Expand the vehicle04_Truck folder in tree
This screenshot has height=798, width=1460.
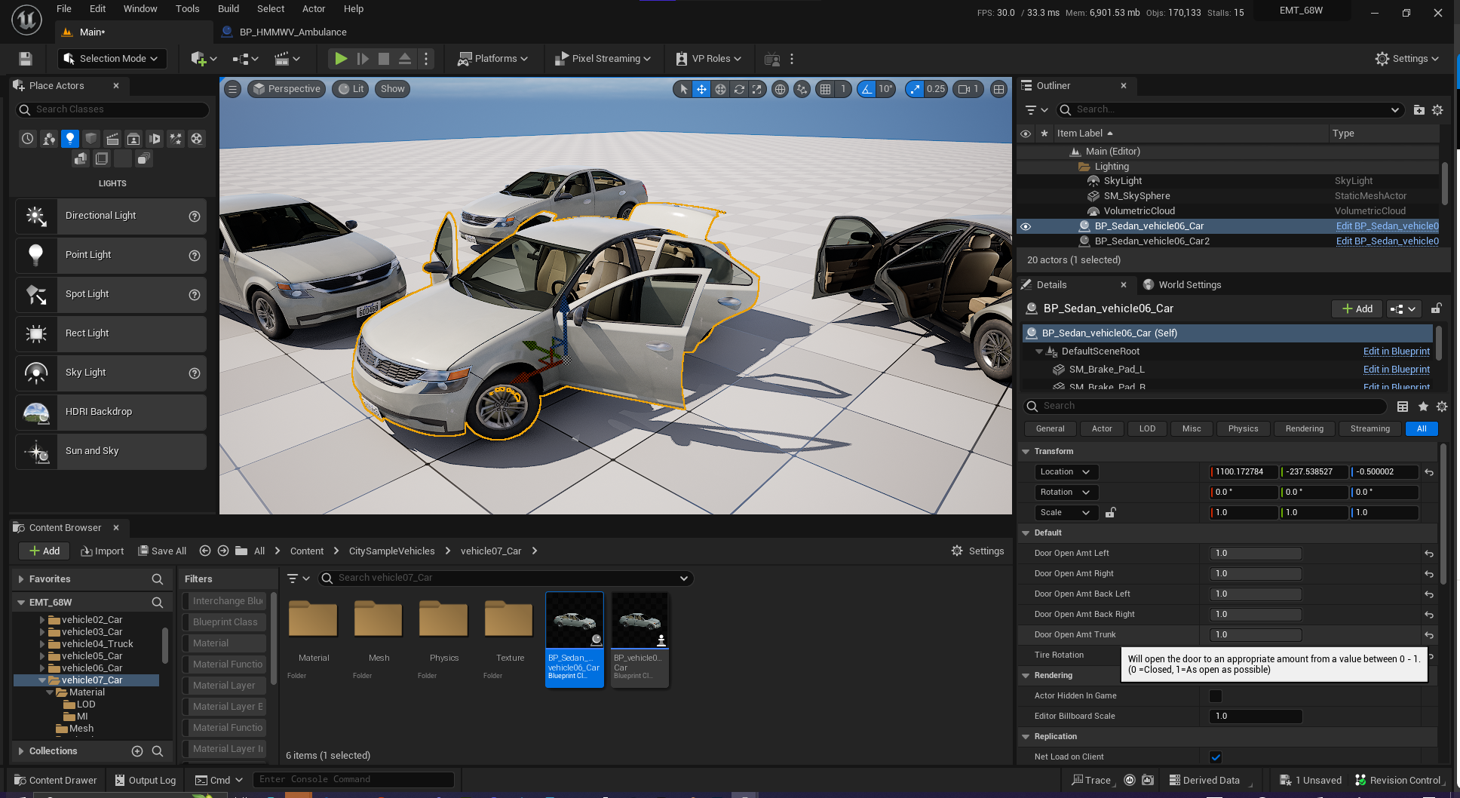tap(42, 644)
